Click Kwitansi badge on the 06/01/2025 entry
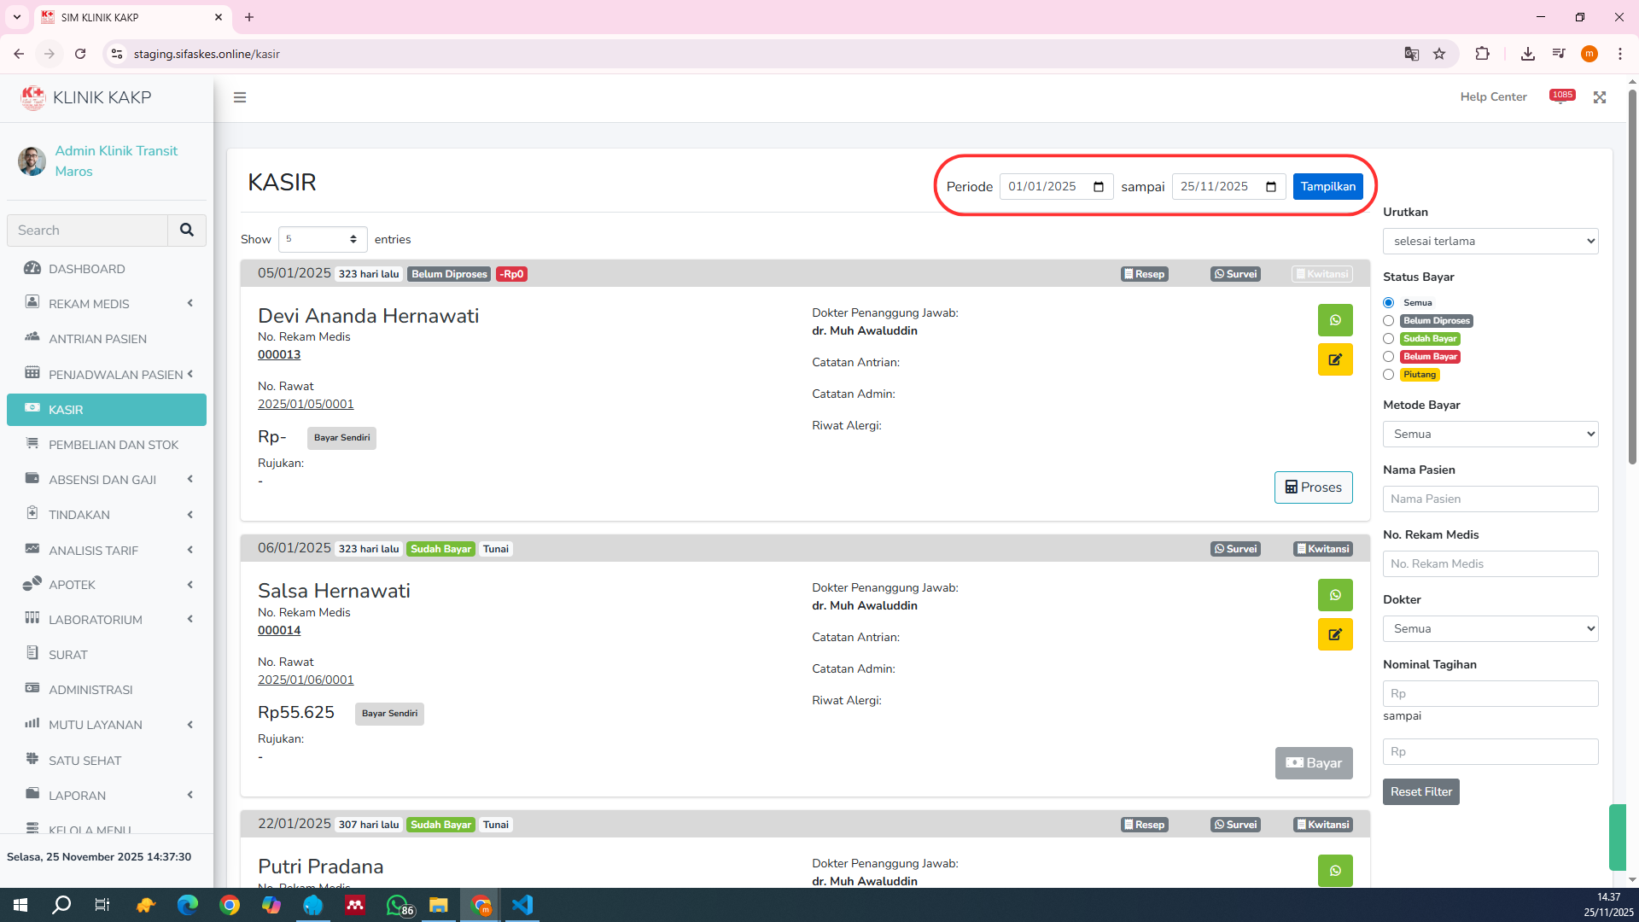Viewport: 1639px width, 922px height. (1322, 549)
